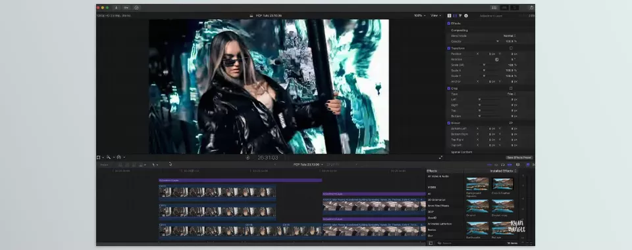Open the info inspector icon
The image size is (632, 250).
[466, 16]
